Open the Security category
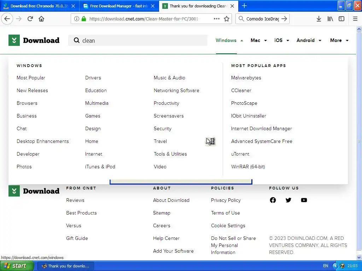362x271 pixels. 163,128
